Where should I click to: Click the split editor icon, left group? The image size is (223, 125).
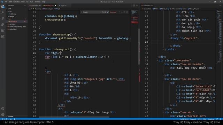pos(134,6)
